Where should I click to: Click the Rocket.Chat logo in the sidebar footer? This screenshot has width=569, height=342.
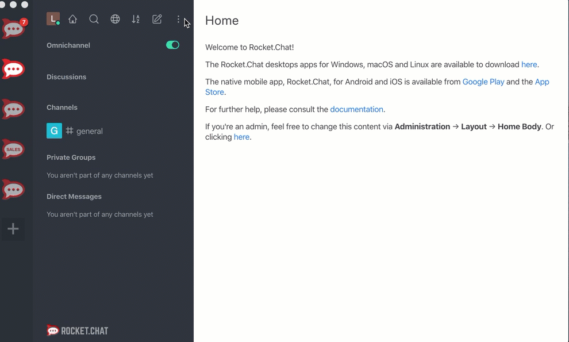point(77,331)
